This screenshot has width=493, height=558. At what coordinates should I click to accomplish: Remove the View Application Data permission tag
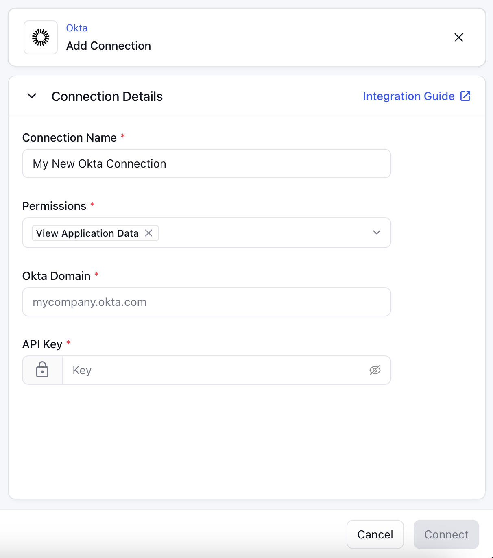(x=149, y=233)
